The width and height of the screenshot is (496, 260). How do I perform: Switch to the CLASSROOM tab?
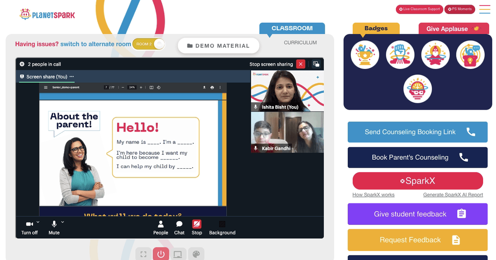click(292, 28)
